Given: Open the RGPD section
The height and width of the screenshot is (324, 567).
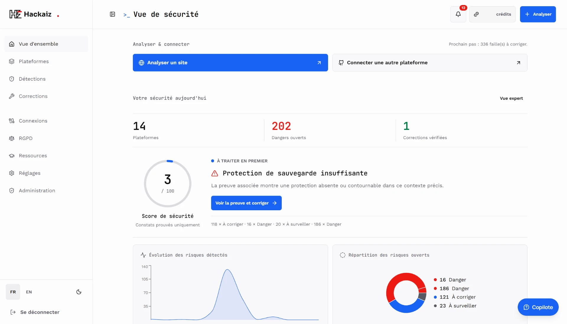Looking at the screenshot, I should [x=46, y=138].
